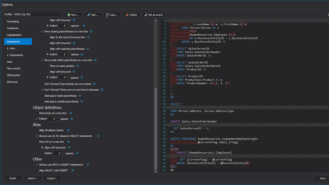Click info icon next to 'Add space inside parenthesis'
329x185 pixels.
80,96
